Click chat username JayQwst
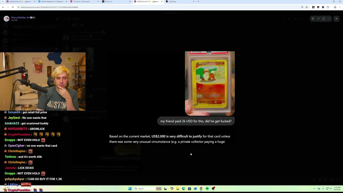The image size is (343, 193). pos(14,118)
